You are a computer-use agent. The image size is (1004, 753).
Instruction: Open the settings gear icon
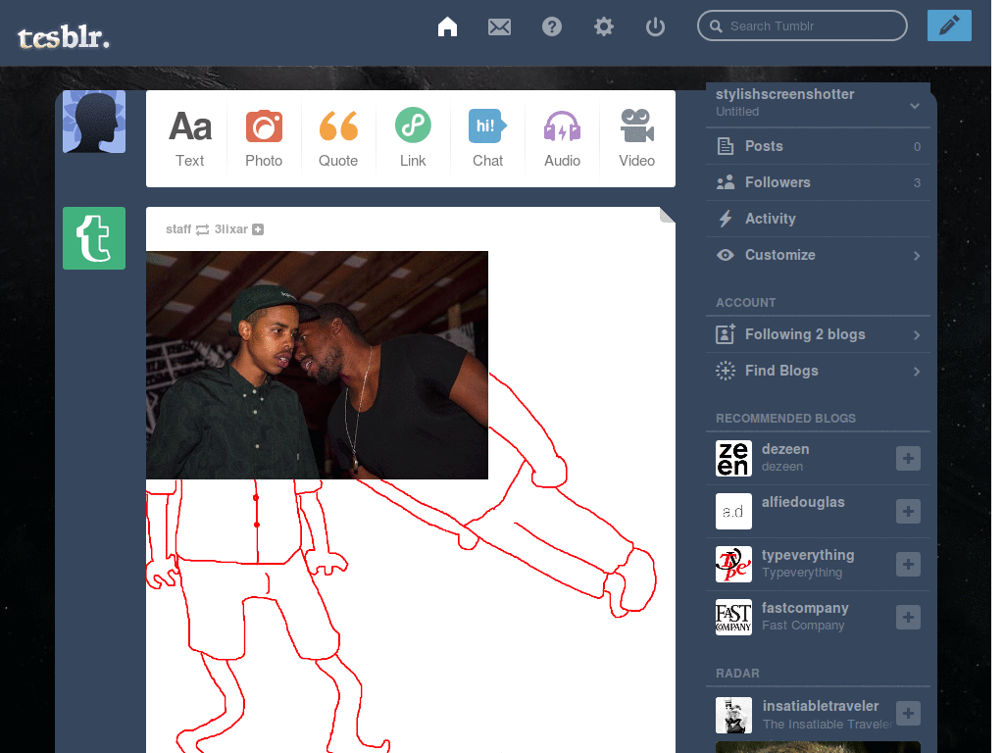click(603, 26)
